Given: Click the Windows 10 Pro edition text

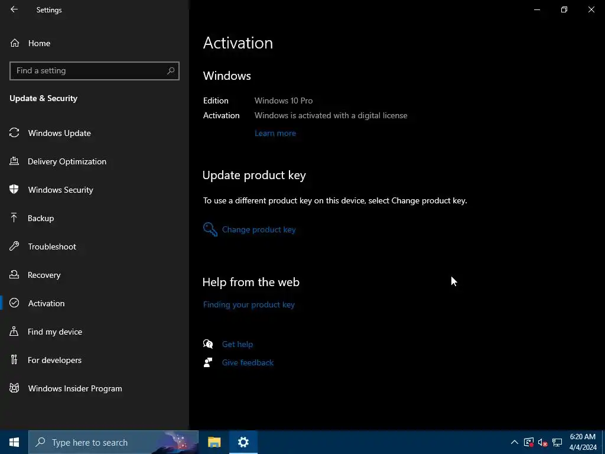Looking at the screenshot, I should [284, 100].
